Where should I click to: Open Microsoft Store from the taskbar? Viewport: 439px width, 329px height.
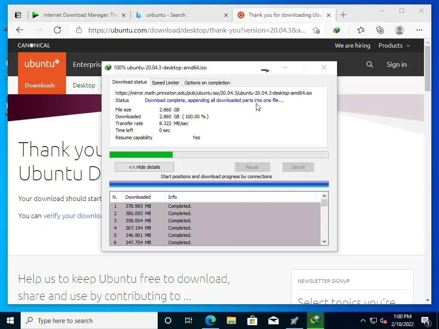point(252,320)
